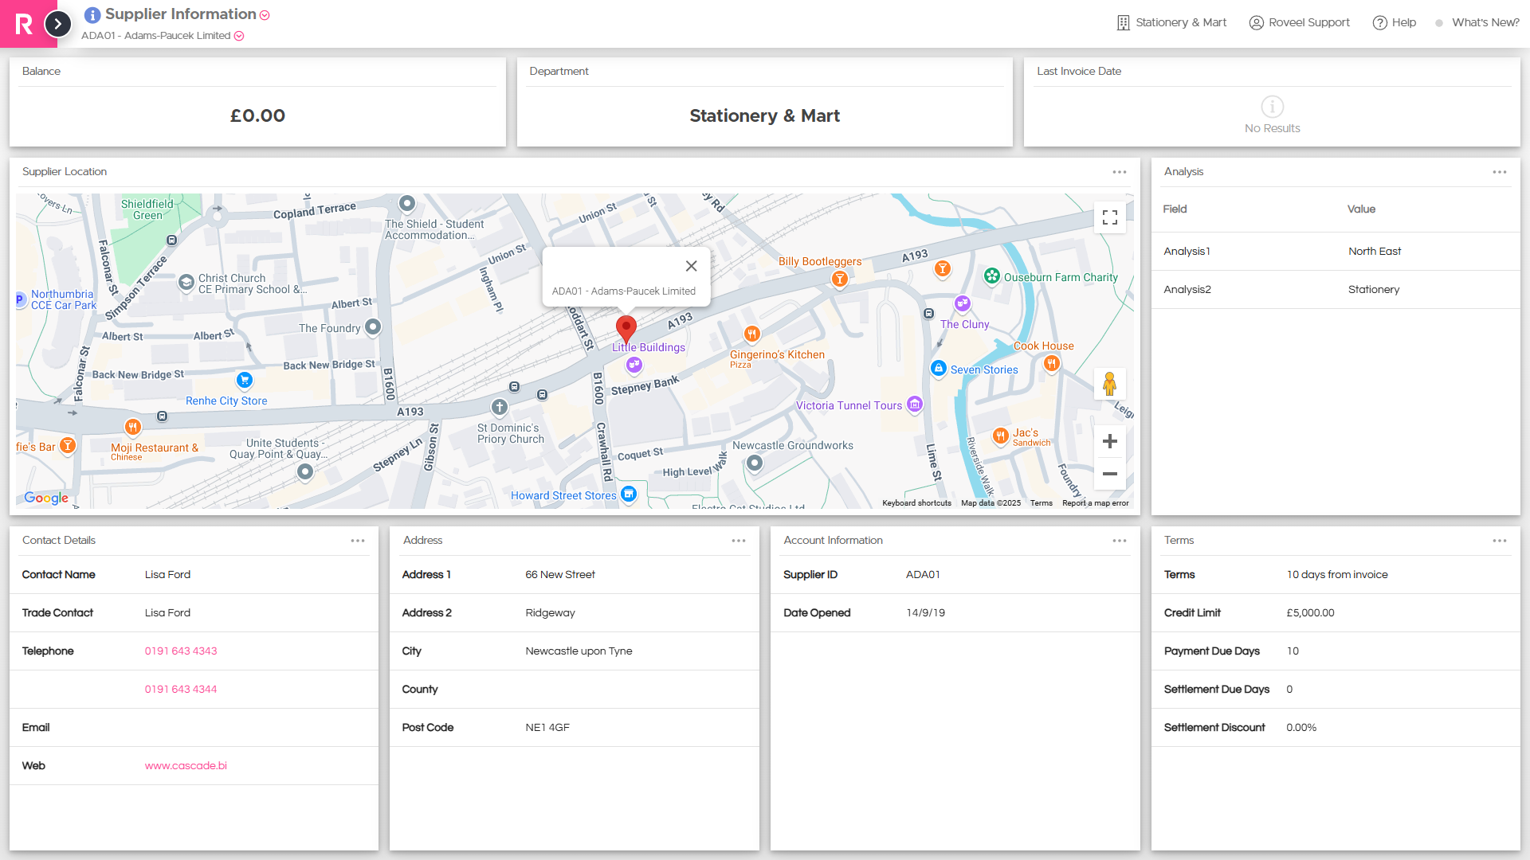1530x860 pixels.
Task: Click the Help question mark icon
Action: click(1380, 22)
